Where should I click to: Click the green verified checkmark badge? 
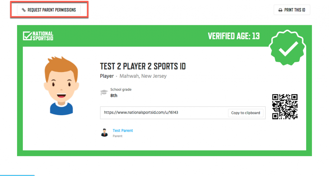click(288, 48)
